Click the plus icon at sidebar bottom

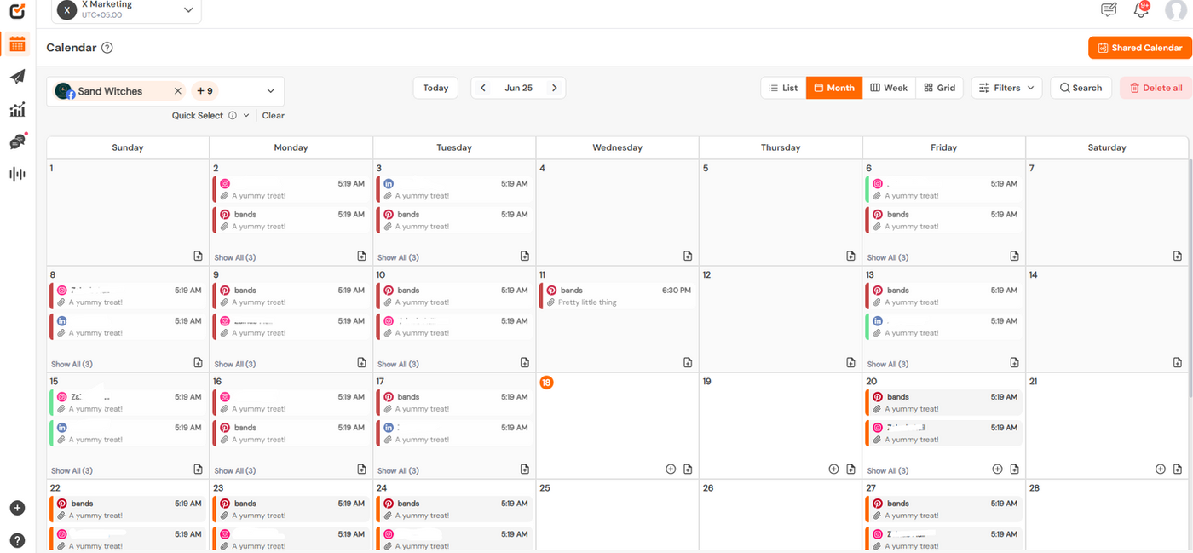pyautogui.click(x=17, y=508)
